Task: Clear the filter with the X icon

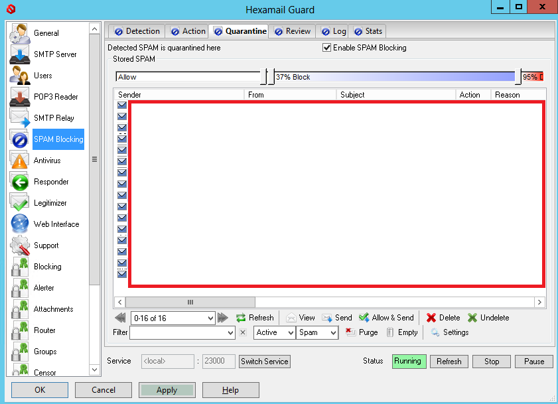Action: click(243, 332)
